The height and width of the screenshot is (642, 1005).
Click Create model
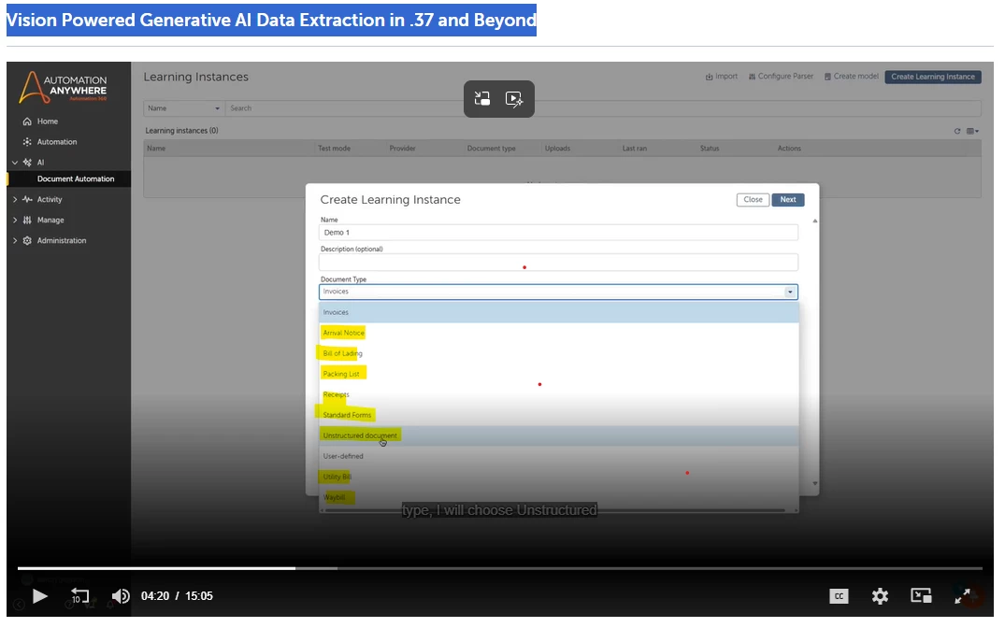point(851,77)
